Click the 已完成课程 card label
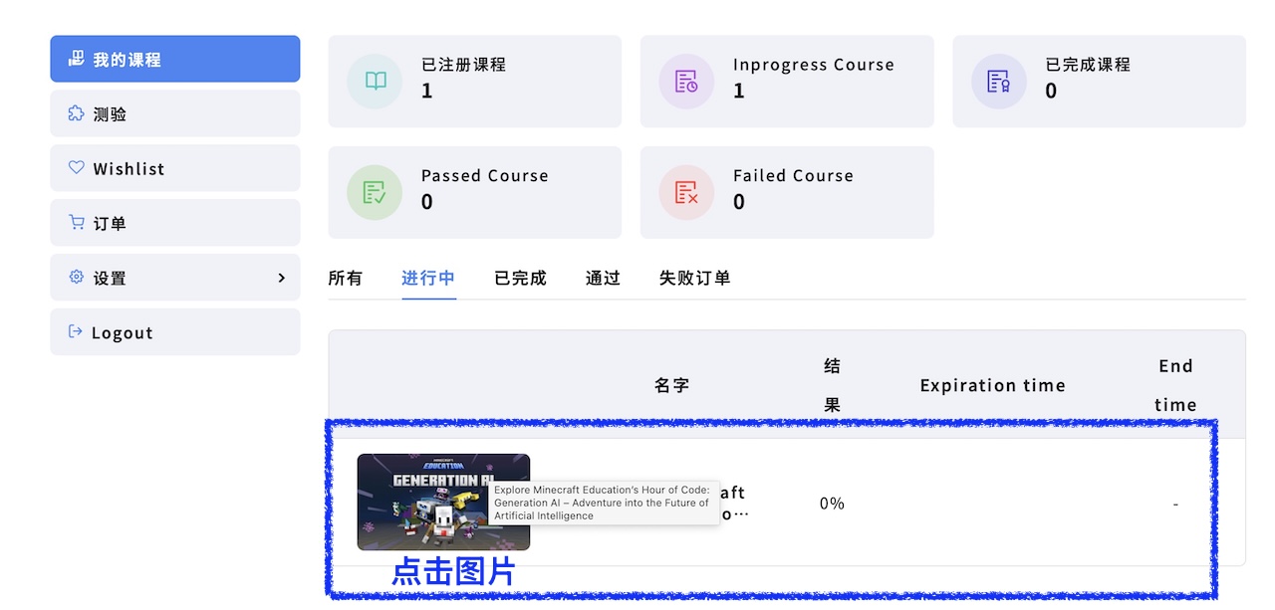The image size is (1275, 610). (x=1088, y=65)
